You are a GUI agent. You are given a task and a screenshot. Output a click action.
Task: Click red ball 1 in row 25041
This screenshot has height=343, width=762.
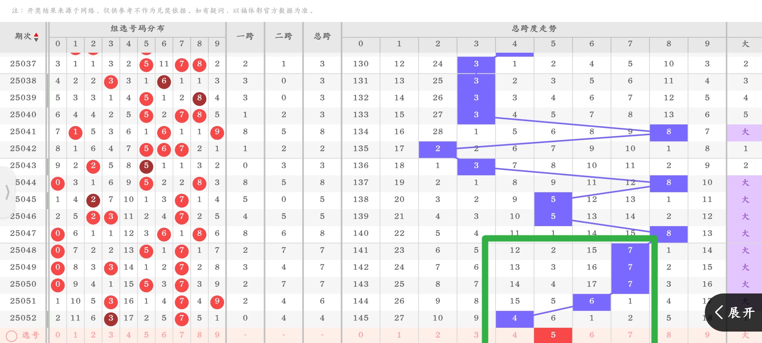point(76,132)
